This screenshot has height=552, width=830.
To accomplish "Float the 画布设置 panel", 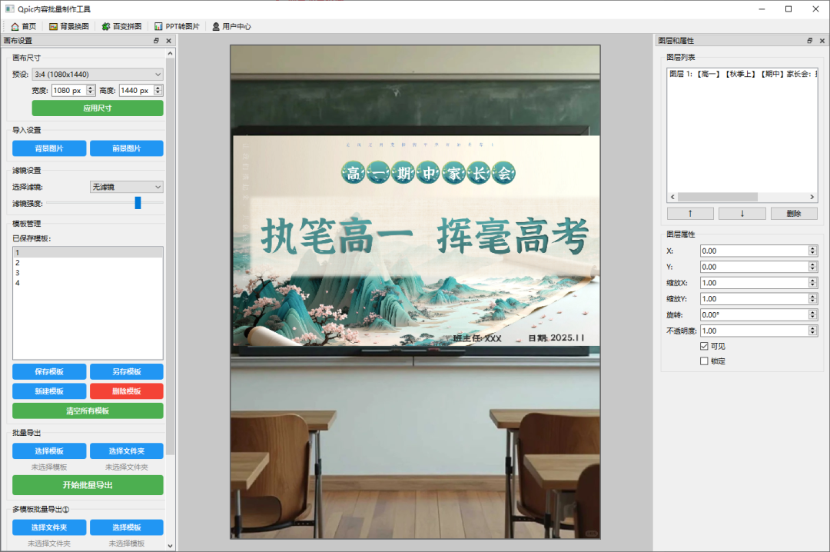I will pos(156,41).
